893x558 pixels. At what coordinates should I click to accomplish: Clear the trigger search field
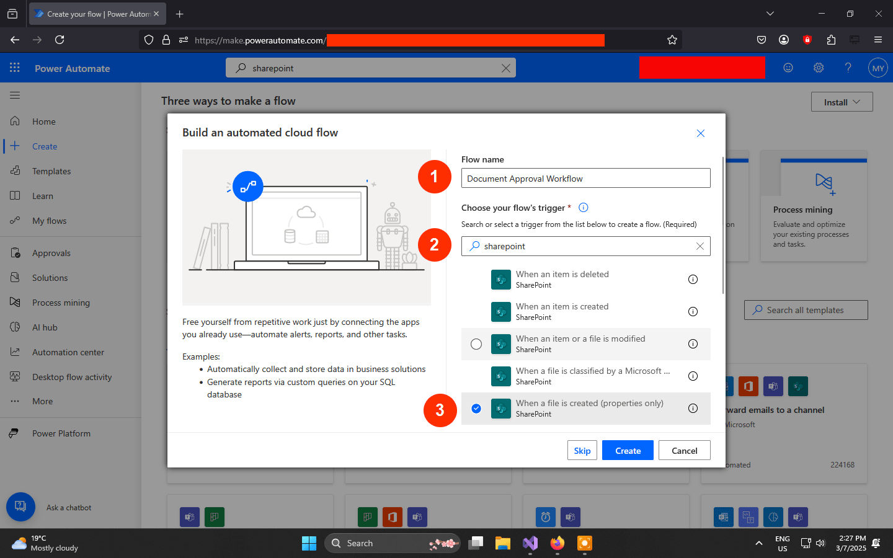[700, 246]
